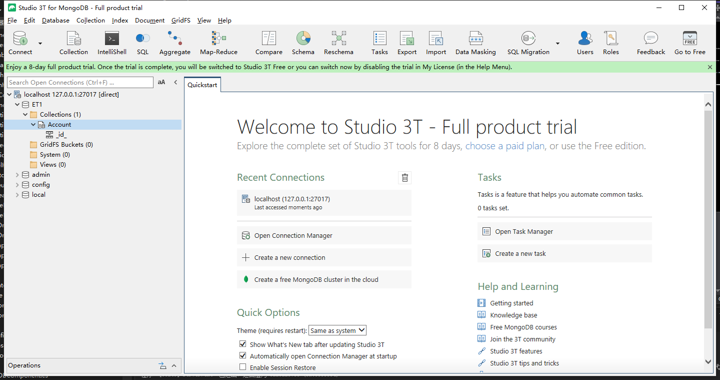The image size is (720, 380).
Task: Open the Knowledge base link
Action: (513, 315)
